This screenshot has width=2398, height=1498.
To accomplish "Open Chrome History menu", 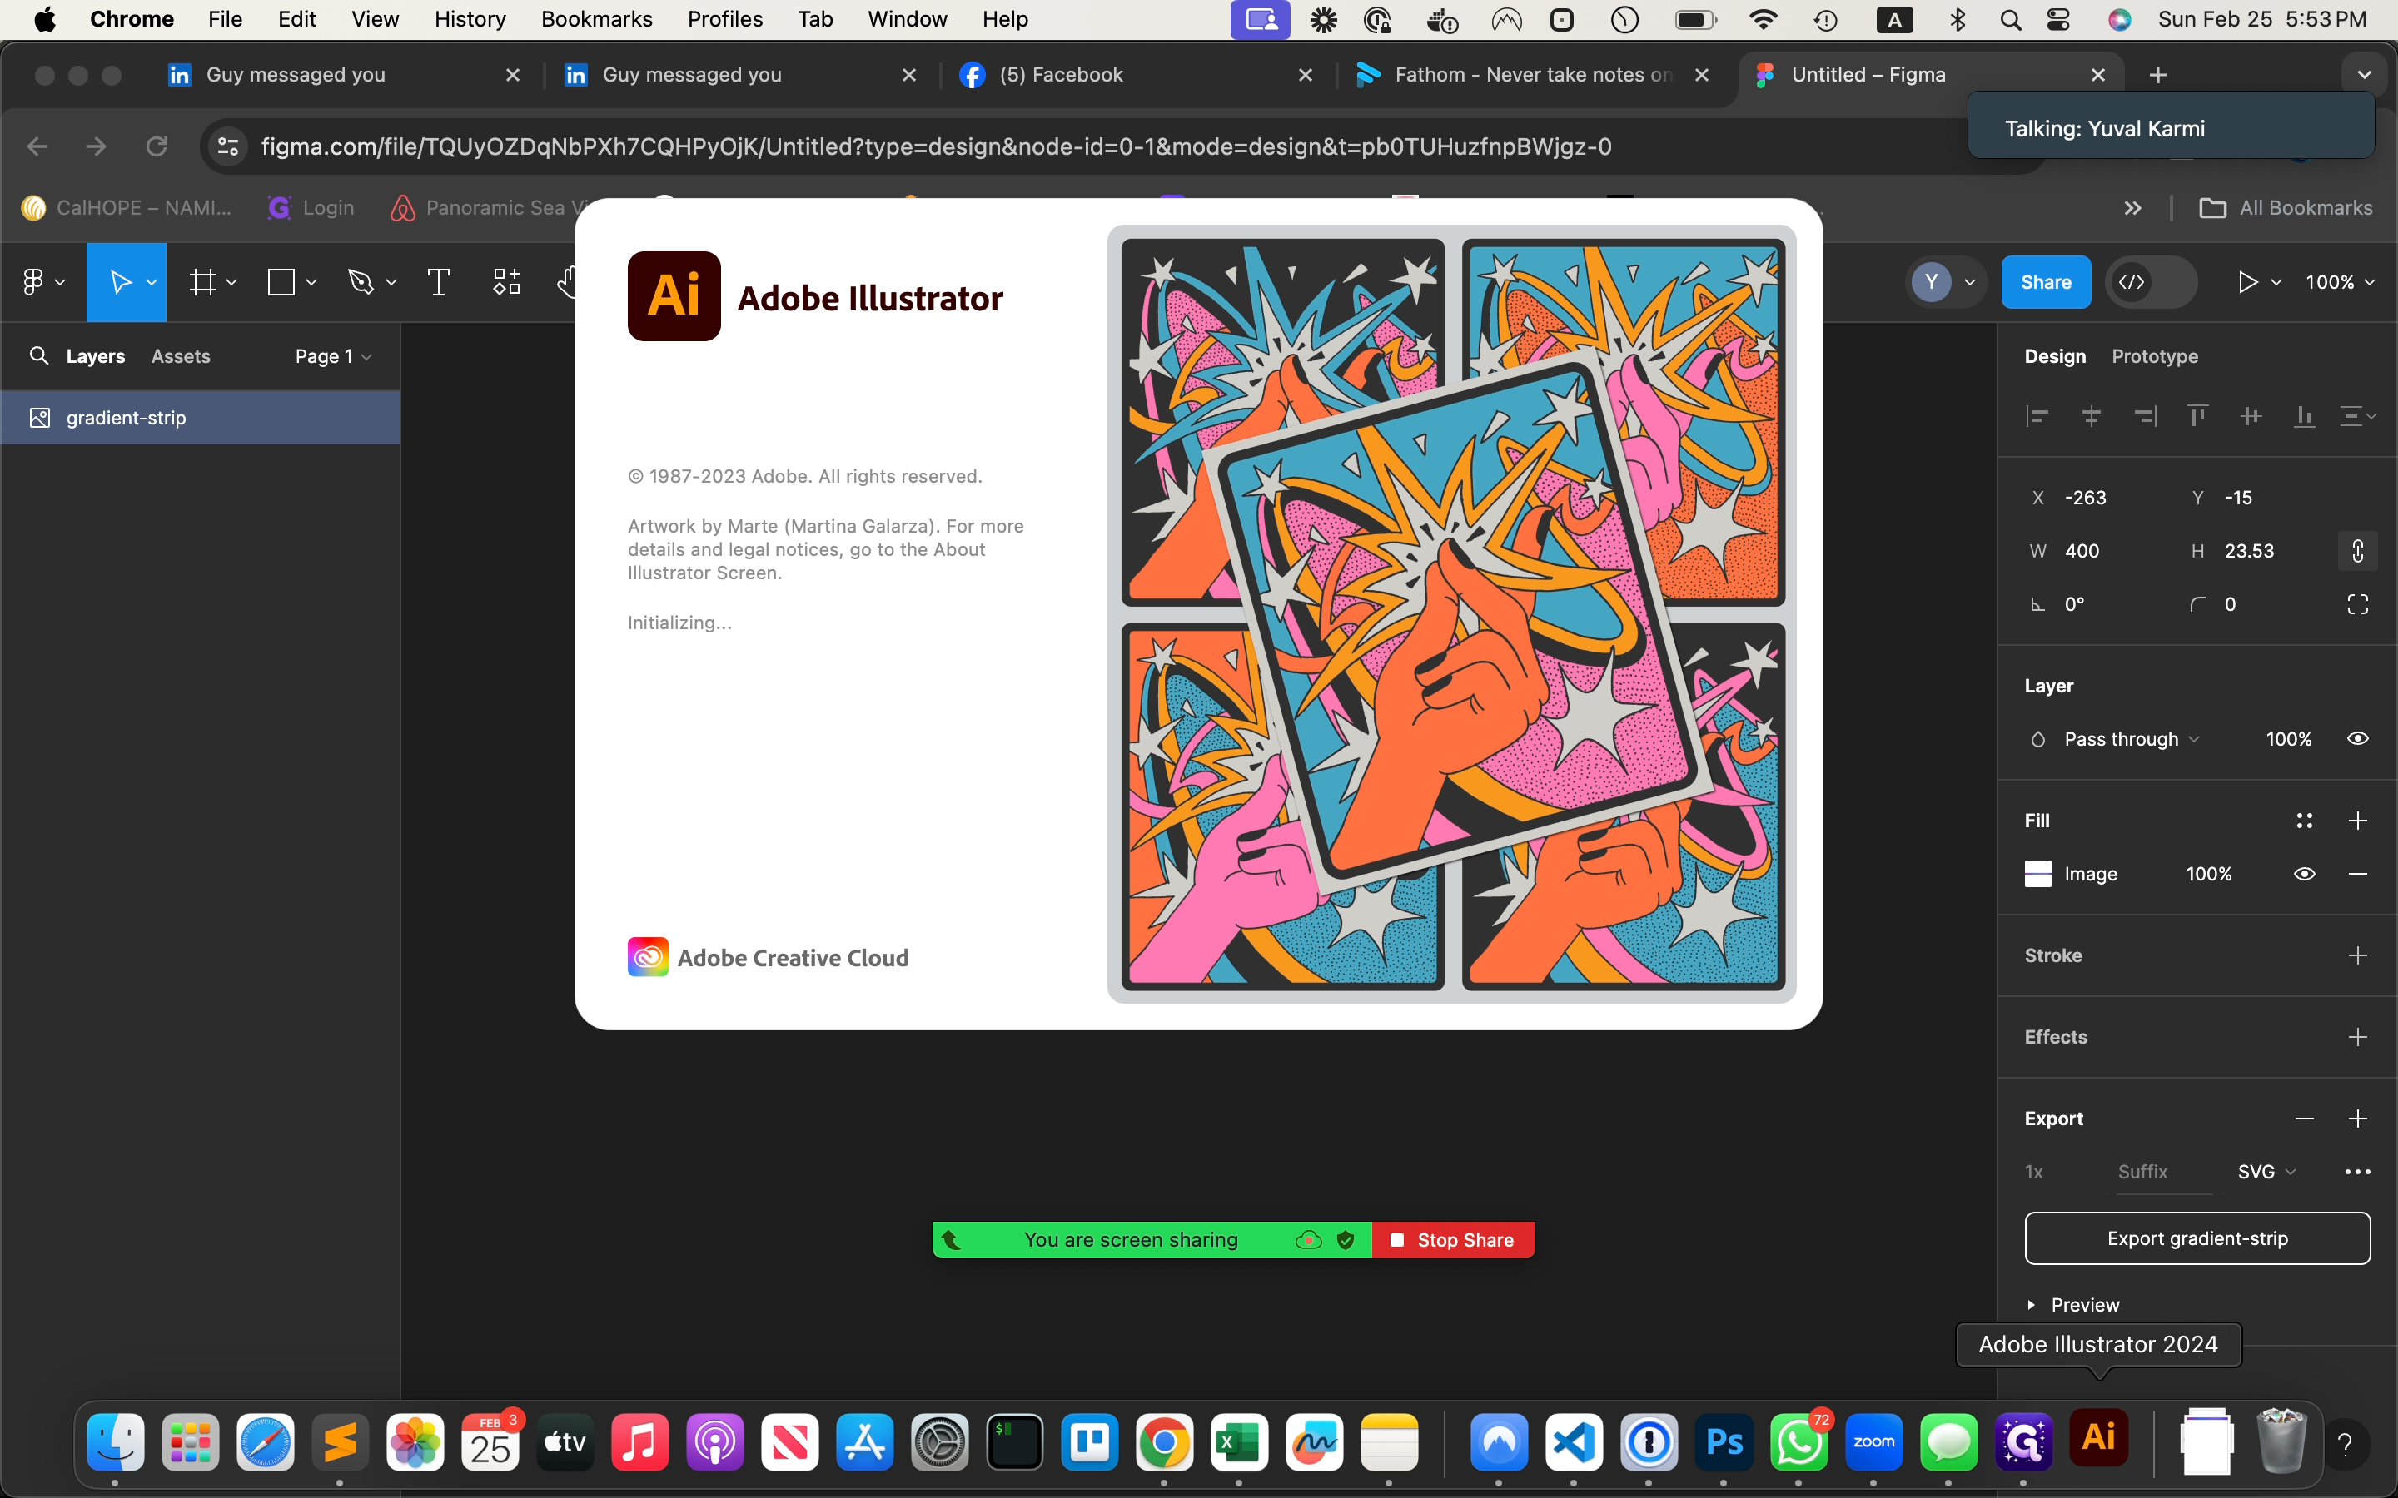I will (470, 19).
